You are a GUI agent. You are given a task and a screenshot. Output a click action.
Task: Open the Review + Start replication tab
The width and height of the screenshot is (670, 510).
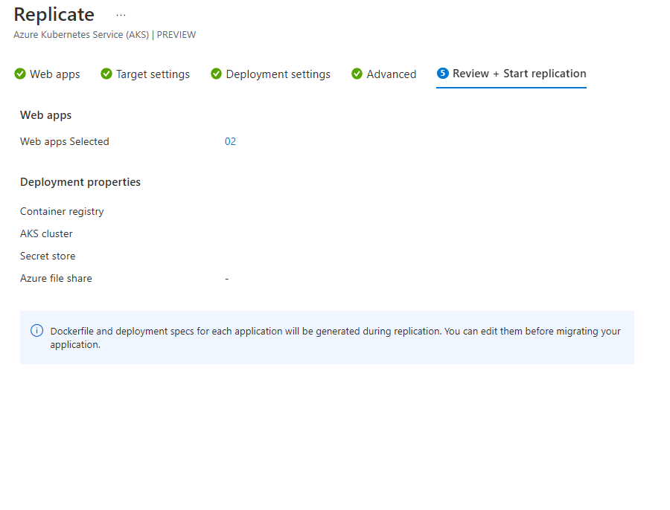[519, 74]
